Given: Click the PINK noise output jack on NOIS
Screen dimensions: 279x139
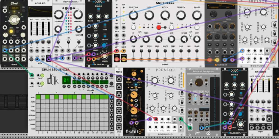Looking at the screenshot, I should pyautogui.click(x=119, y=87).
